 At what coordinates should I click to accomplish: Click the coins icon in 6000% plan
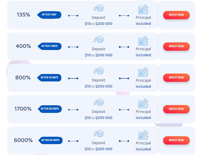pos(99,133)
